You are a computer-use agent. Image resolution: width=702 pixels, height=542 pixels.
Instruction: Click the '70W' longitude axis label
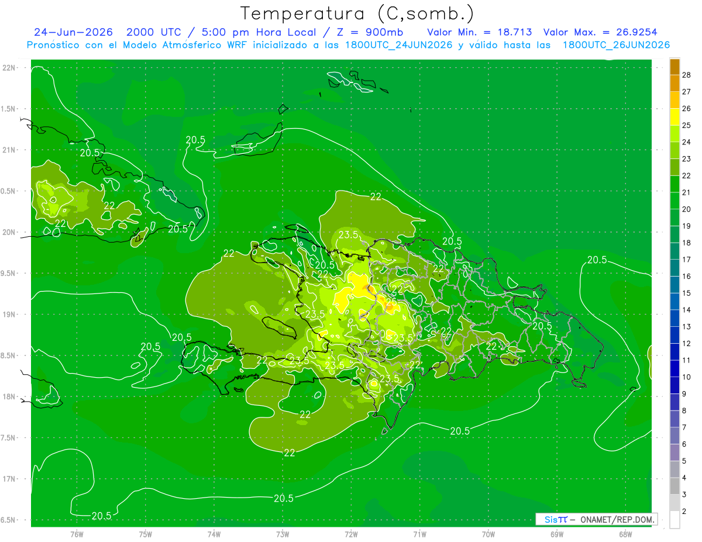(x=488, y=534)
